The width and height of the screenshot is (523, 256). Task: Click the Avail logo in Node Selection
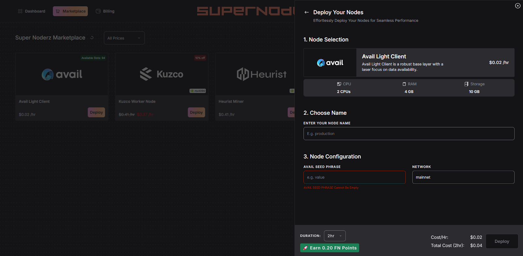(330, 63)
